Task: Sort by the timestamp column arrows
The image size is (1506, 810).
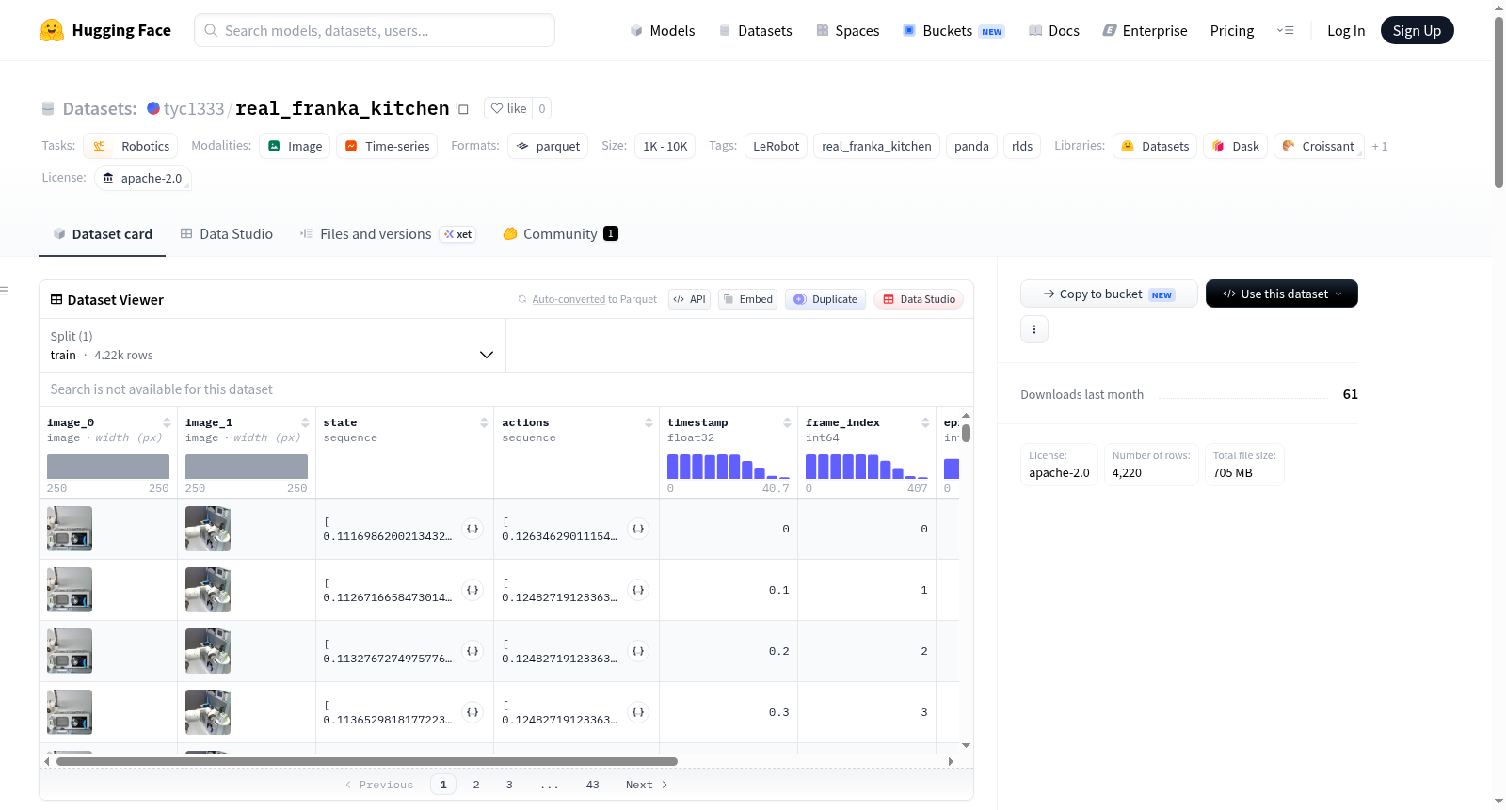Action: click(x=787, y=422)
